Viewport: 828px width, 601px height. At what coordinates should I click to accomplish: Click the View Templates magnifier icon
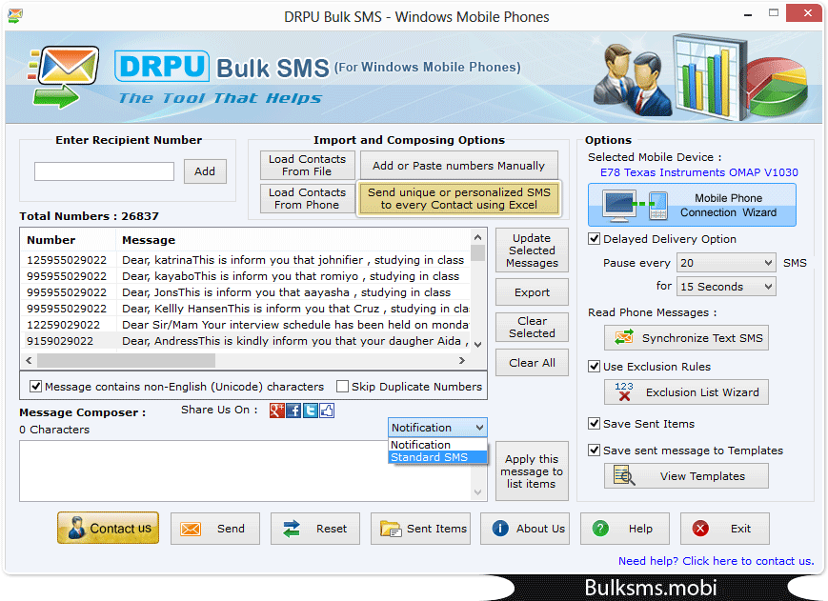coord(624,476)
